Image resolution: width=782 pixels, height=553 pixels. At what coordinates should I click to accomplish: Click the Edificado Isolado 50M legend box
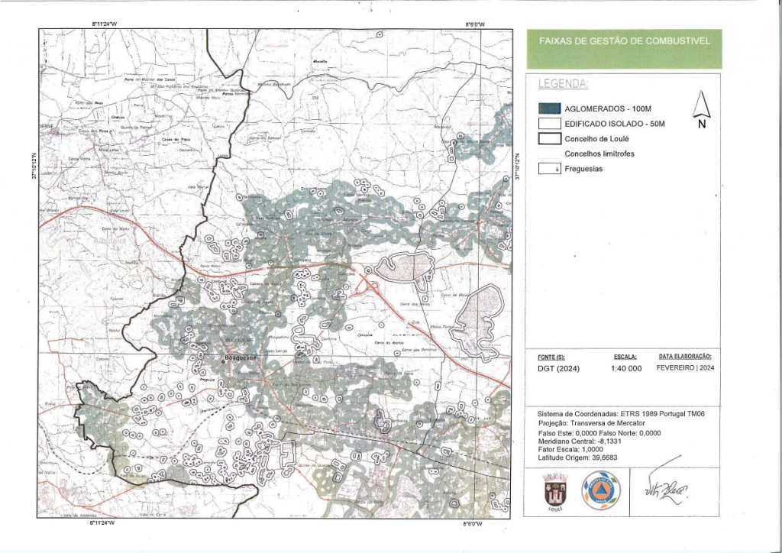[x=550, y=124]
